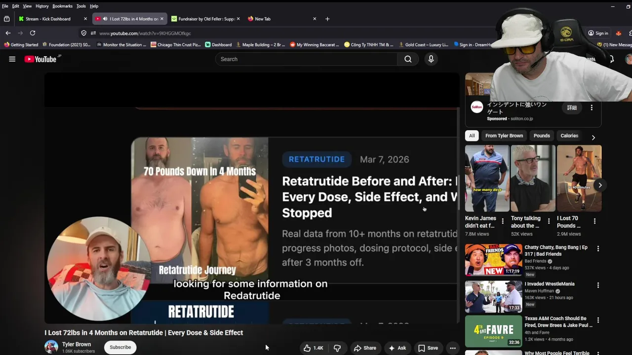Select the Calories filter chip
This screenshot has width=632, height=355.
(569, 136)
